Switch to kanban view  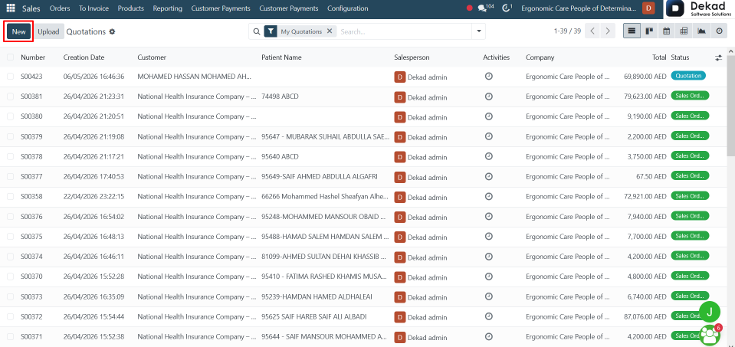click(649, 31)
